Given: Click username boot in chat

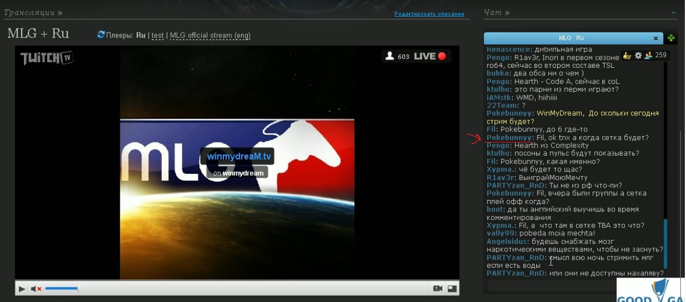Looking at the screenshot, I should click(x=495, y=209).
